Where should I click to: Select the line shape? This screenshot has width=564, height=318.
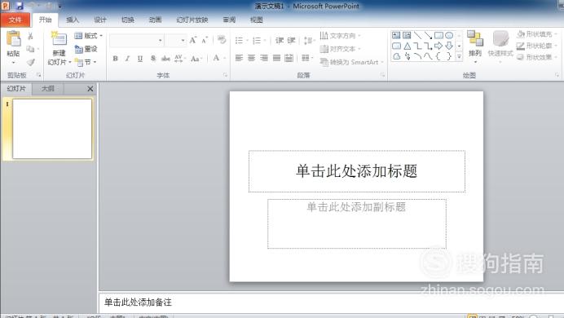(417, 35)
